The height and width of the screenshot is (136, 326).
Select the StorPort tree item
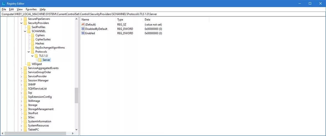[x=33, y=113]
